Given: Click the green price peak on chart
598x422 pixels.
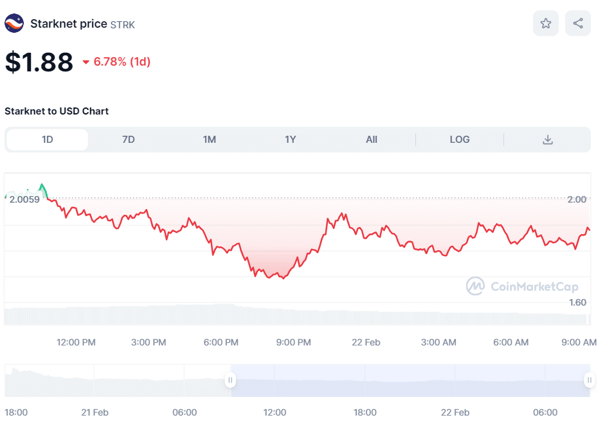Looking at the screenshot, I should (x=42, y=185).
